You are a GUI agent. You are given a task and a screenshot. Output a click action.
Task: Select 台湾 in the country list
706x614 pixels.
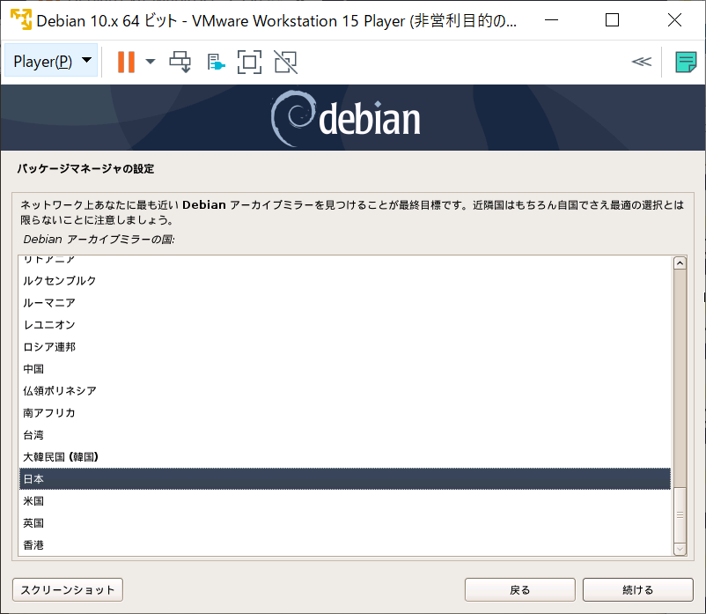pyautogui.click(x=345, y=435)
